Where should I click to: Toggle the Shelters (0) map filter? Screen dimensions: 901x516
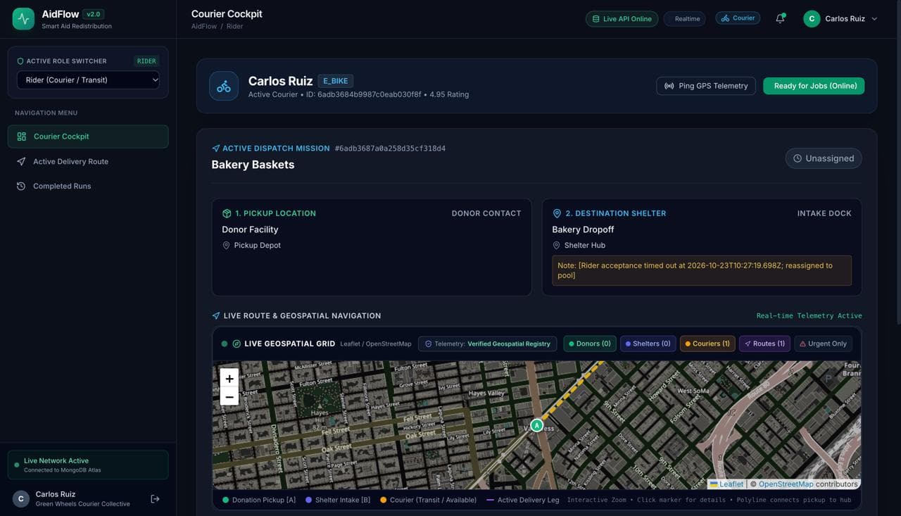(648, 344)
